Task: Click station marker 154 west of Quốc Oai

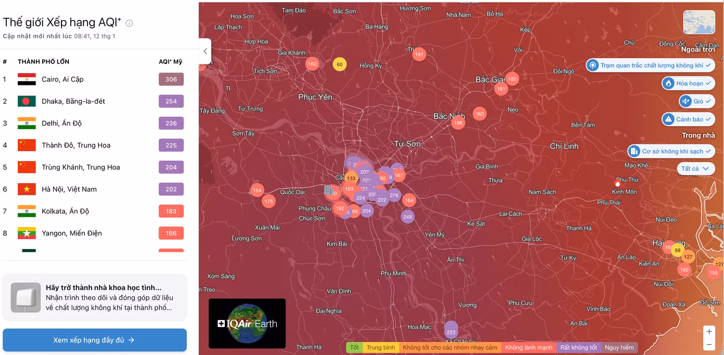Action: tap(257, 191)
